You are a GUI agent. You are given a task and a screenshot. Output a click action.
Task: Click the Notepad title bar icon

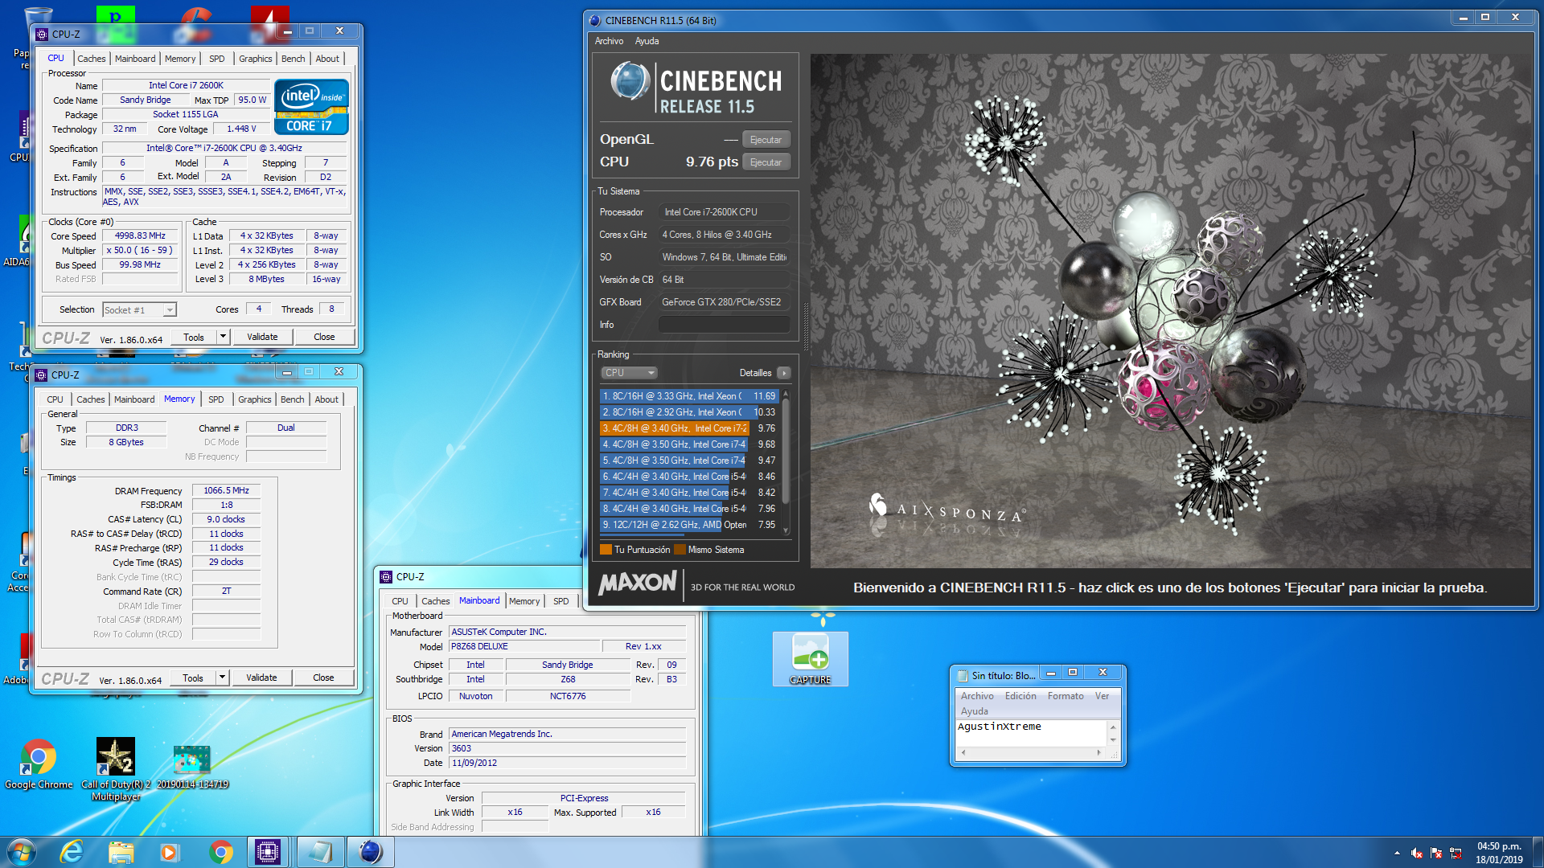pos(963,676)
